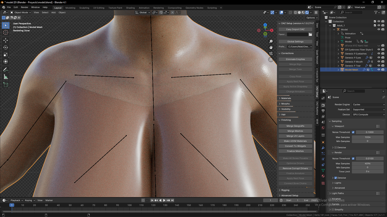Activate the Move tool
The width and height of the screenshot is (387, 217).
tap(6, 40)
